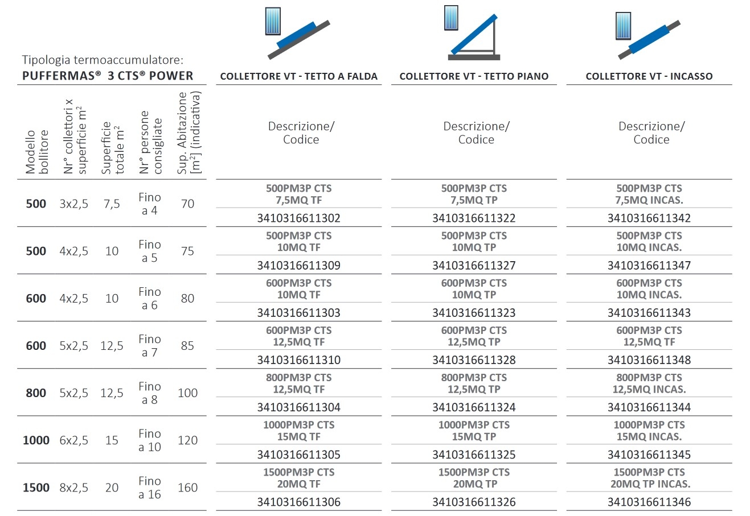The height and width of the screenshot is (516, 750).
Task: Click description '1500PM3P CTS 20MQ TF'
Action: [x=299, y=478]
